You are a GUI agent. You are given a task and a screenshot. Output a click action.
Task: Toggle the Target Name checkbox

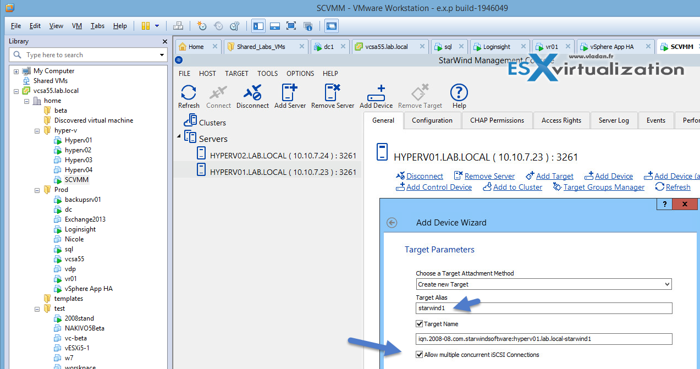point(420,324)
